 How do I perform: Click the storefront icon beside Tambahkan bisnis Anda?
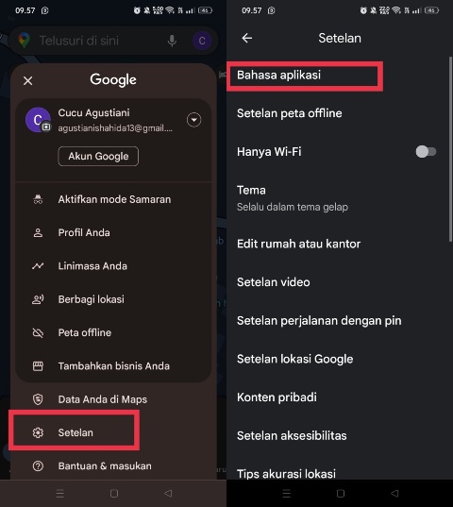click(38, 366)
